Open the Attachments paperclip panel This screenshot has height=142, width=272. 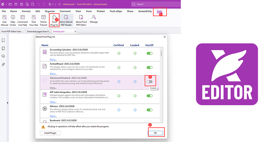3,64
